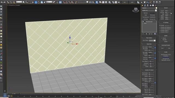Toggle the Random Offset U checkbox
This screenshot has height=98, width=175.
pos(160,30)
